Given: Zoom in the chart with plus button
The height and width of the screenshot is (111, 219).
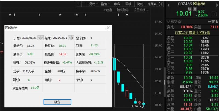Looking at the screenshot, I should click(x=79, y=4).
